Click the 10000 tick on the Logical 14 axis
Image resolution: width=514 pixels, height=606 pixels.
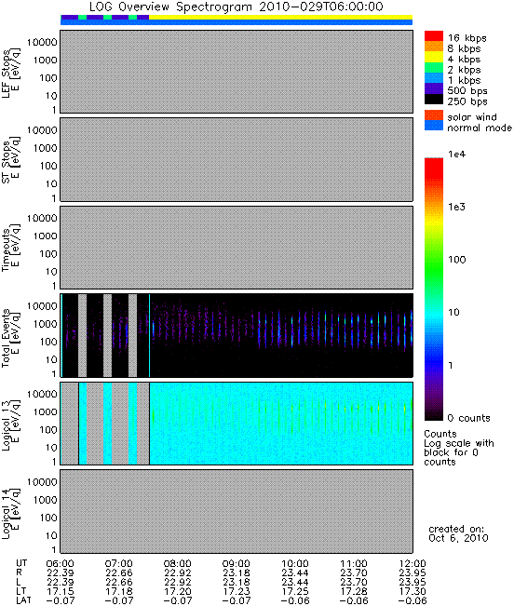(42, 482)
